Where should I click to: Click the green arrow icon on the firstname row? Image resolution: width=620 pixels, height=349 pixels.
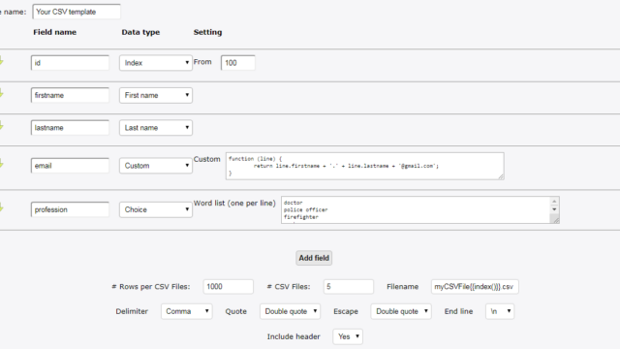coord(1,94)
